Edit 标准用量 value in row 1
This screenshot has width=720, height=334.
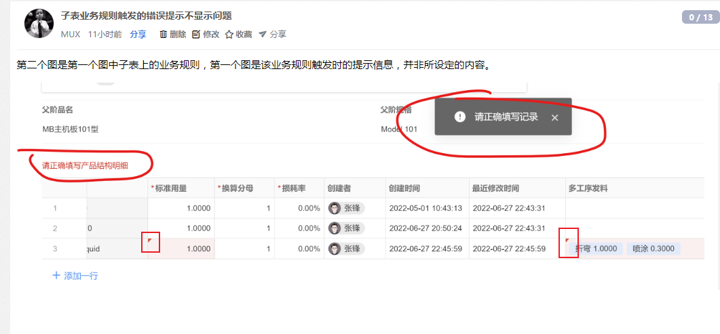pyautogui.click(x=181, y=209)
